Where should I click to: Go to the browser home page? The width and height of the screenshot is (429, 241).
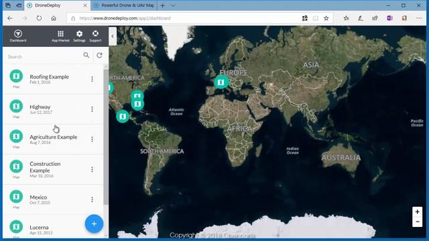point(54,18)
